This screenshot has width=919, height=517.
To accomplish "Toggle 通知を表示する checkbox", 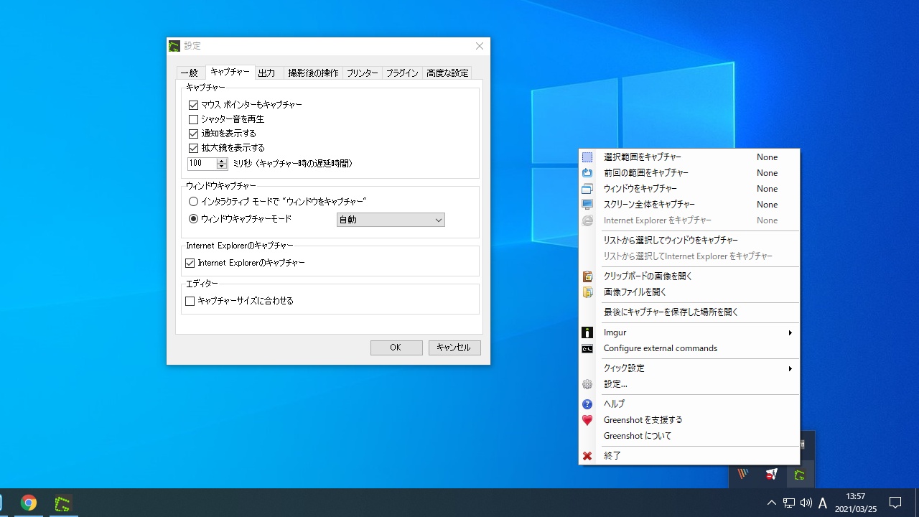I will [193, 134].
